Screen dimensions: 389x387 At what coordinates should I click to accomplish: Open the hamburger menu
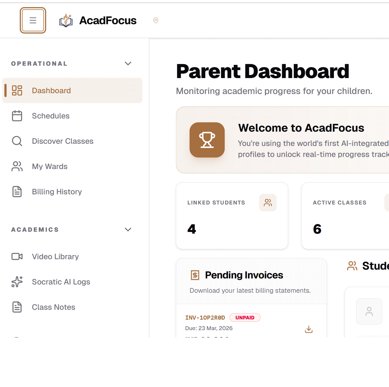click(x=33, y=20)
